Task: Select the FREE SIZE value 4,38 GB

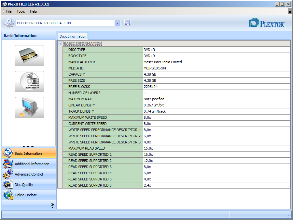Action: 216,80
